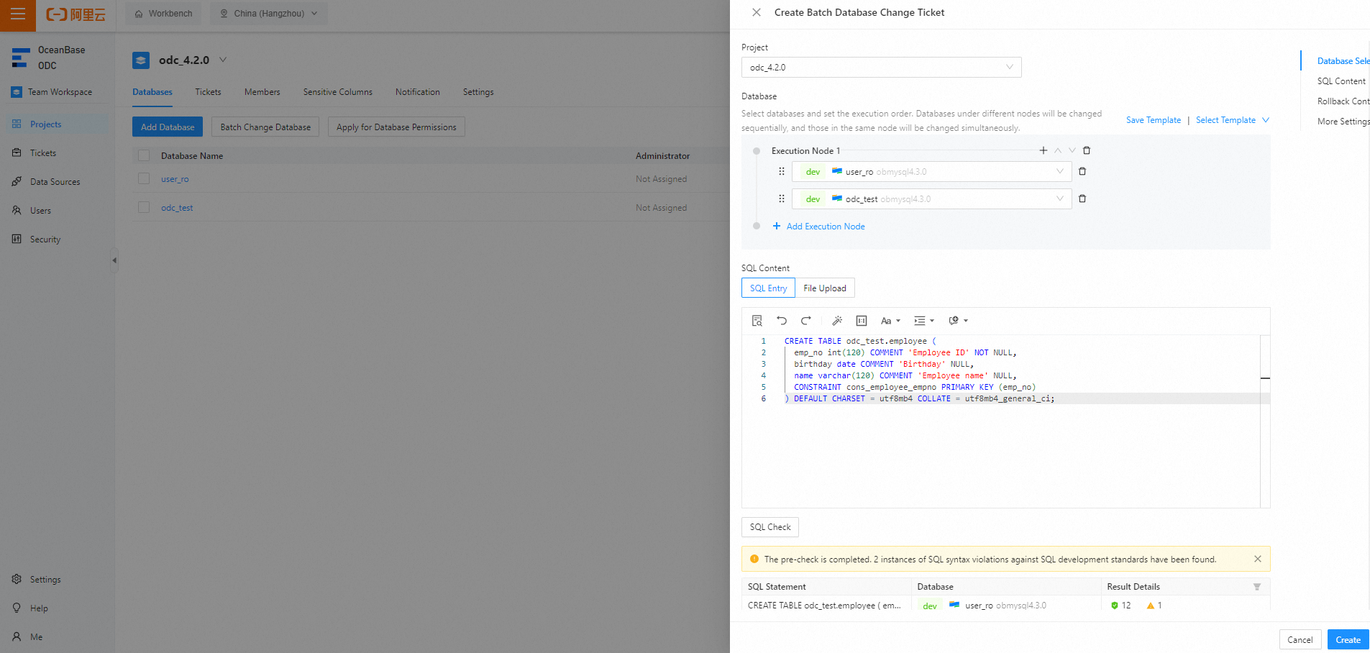The image size is (1370, 653).
Task: Open the Sensitive Columns tab
Action: click(x=337, y=92)
